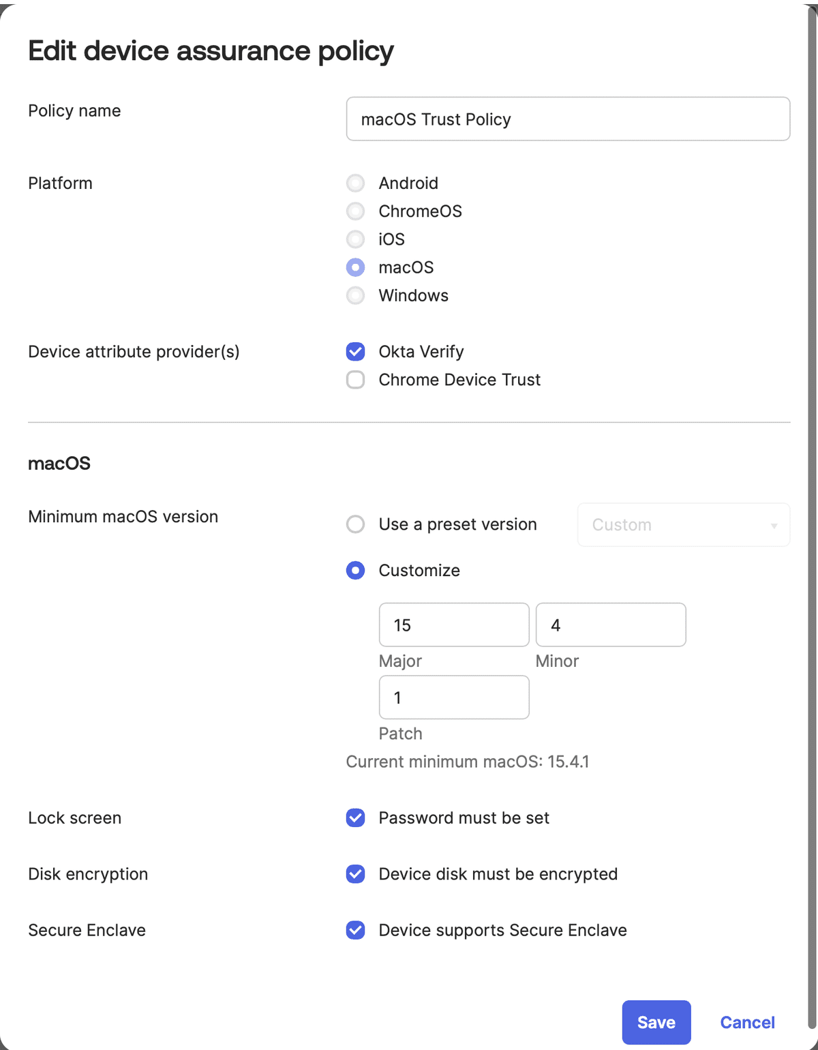Cancel editing the policy
The height and width of the screenshot is (1050, 818).
point(747,1022)
